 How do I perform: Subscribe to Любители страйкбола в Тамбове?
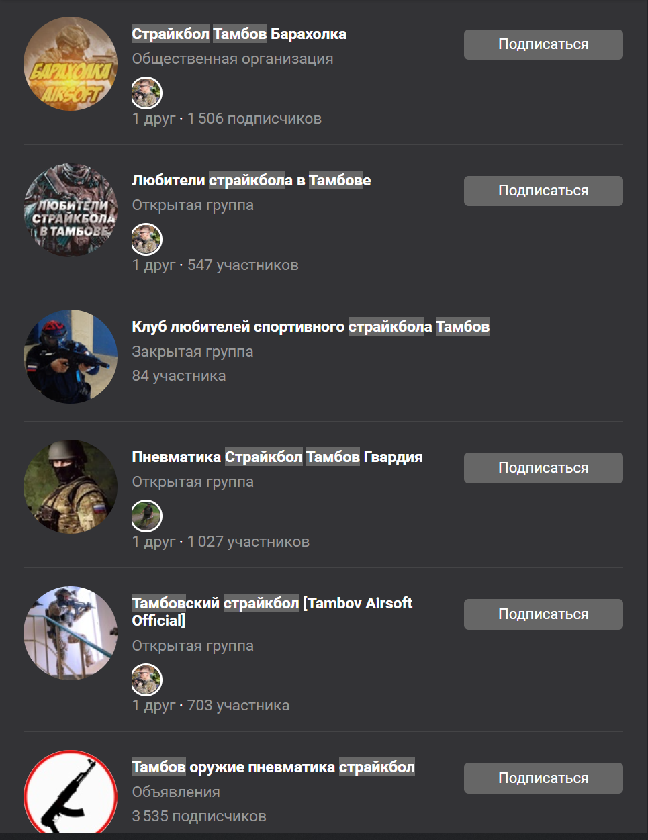click(x=543, y=191)
